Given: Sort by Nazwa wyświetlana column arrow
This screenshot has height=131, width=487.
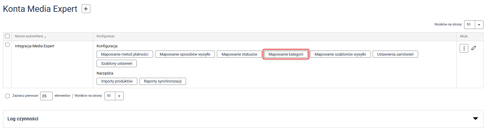Looking at the screenshot, I should point(45,37).
